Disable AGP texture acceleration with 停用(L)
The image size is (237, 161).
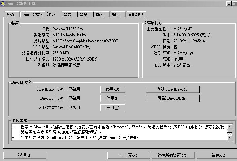(113, 108)
